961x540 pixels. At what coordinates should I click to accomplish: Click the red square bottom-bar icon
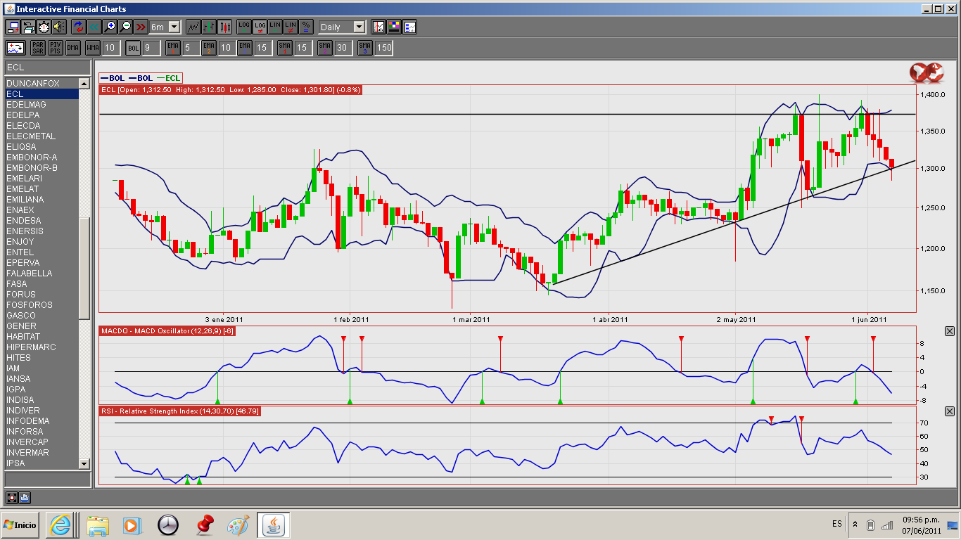pyautogui.click(x=12, y=498)
